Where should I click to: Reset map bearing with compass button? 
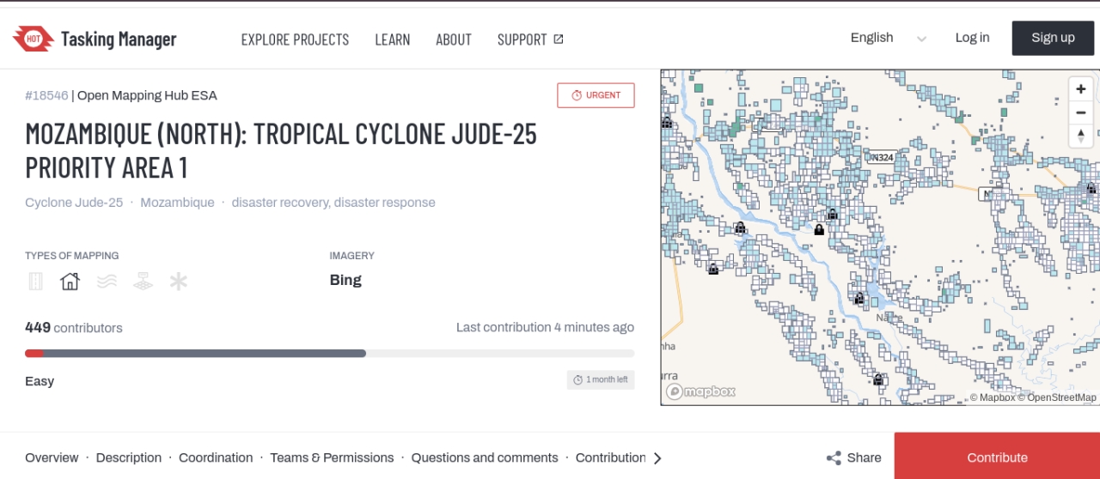coord(1081,136)
